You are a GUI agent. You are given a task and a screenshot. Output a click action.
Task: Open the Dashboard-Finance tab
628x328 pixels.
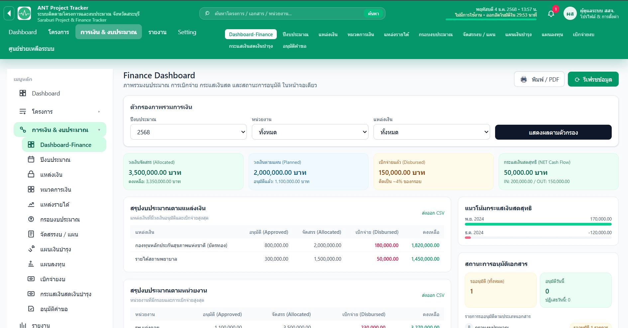(251, 34)
